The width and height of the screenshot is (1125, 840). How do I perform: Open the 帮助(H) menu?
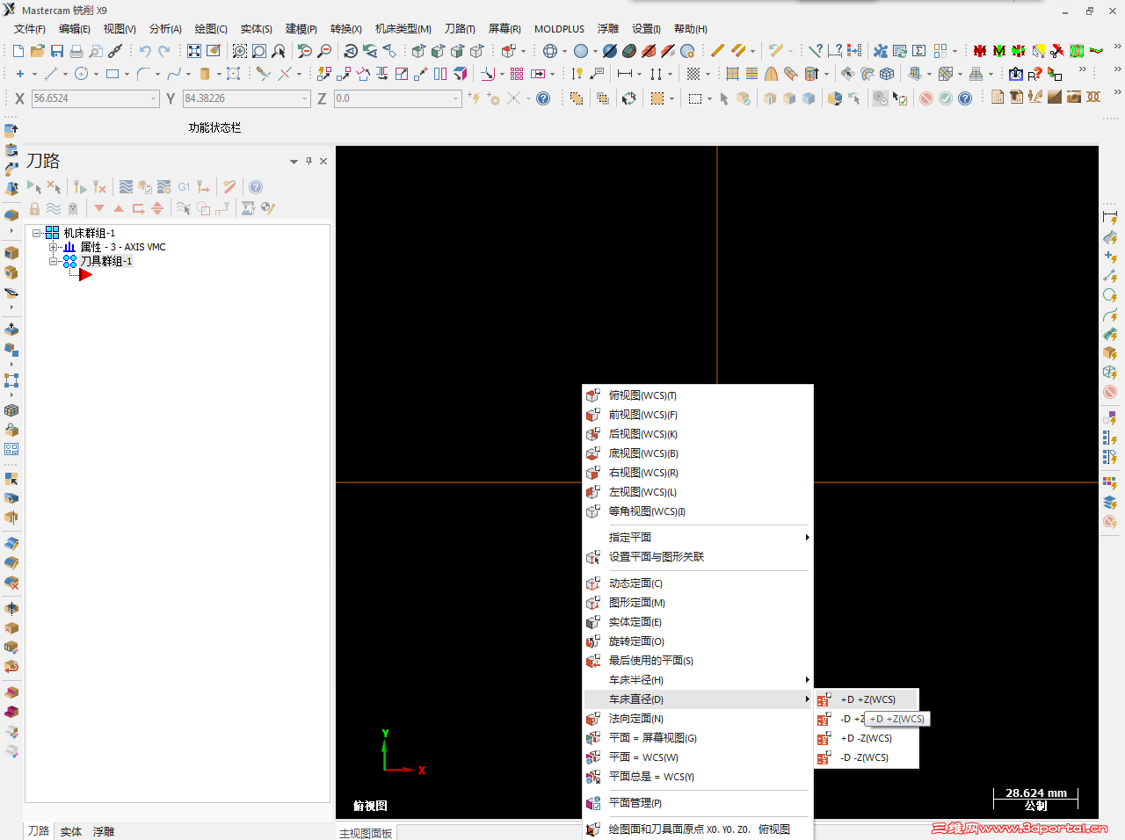click(691, 29)
